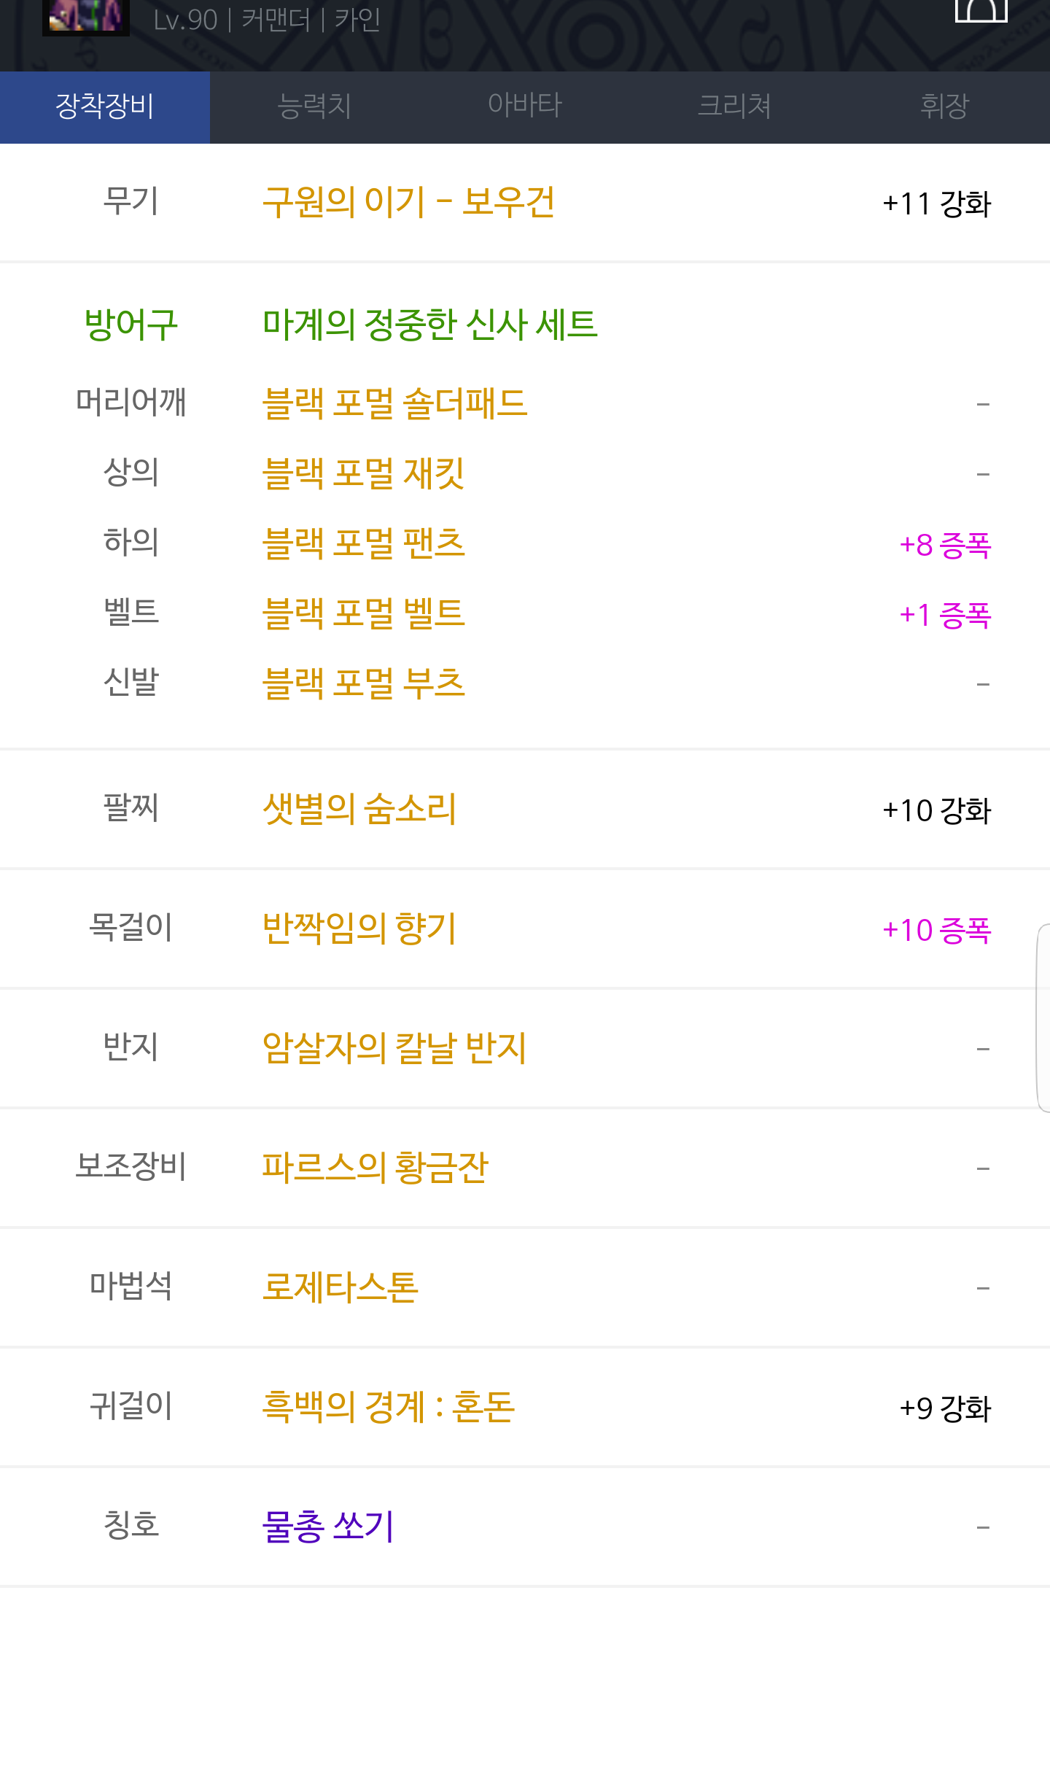Open earring 흑백의 경계 : 혼돈
Screen dimensions: 1050x1784
[x=389, y=1407]
